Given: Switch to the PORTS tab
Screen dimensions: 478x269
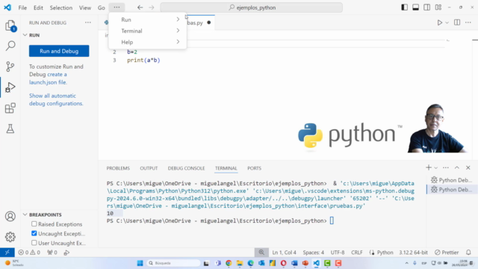Looking at the screenshot, I should pos(254,168).
